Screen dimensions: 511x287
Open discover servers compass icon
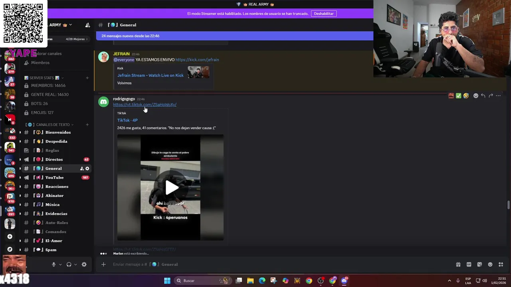click(x=10, y=249)
